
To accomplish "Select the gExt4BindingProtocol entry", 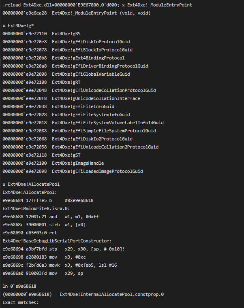I will pyautogui.click(x=64, y=58).
